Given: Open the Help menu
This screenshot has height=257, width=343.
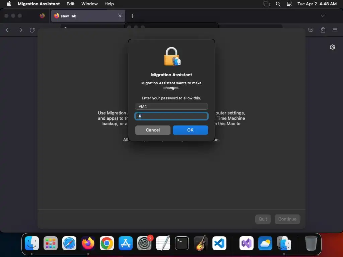Looking at the screenshot, I should click(x=109, y=4).
